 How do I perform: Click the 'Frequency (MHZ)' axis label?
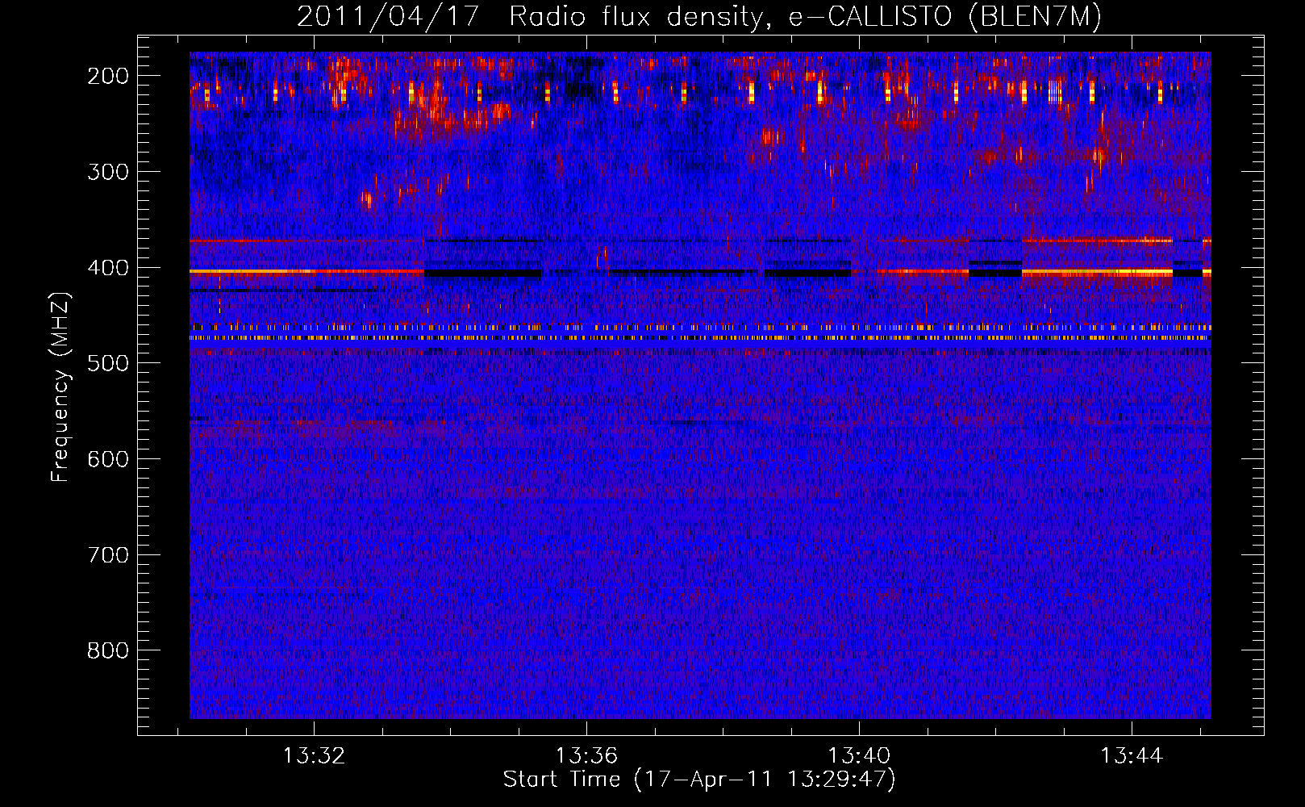tap(60, 387)
